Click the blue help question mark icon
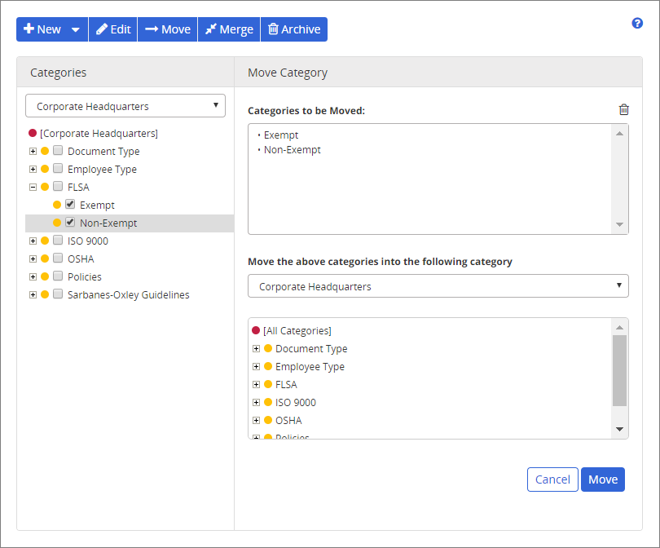This screenshot has width=660, height=548. pyautogui.click(x=637, y=23)
